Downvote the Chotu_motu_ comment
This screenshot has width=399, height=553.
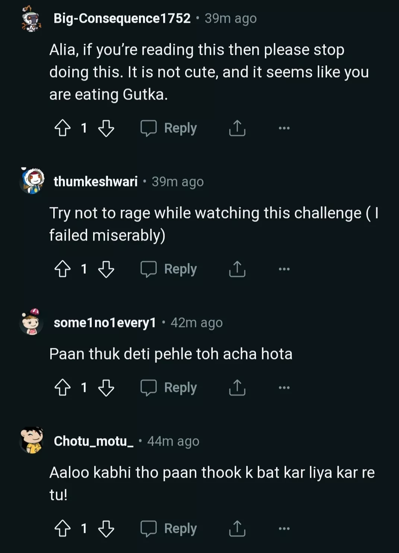click(x=106, y=528)
